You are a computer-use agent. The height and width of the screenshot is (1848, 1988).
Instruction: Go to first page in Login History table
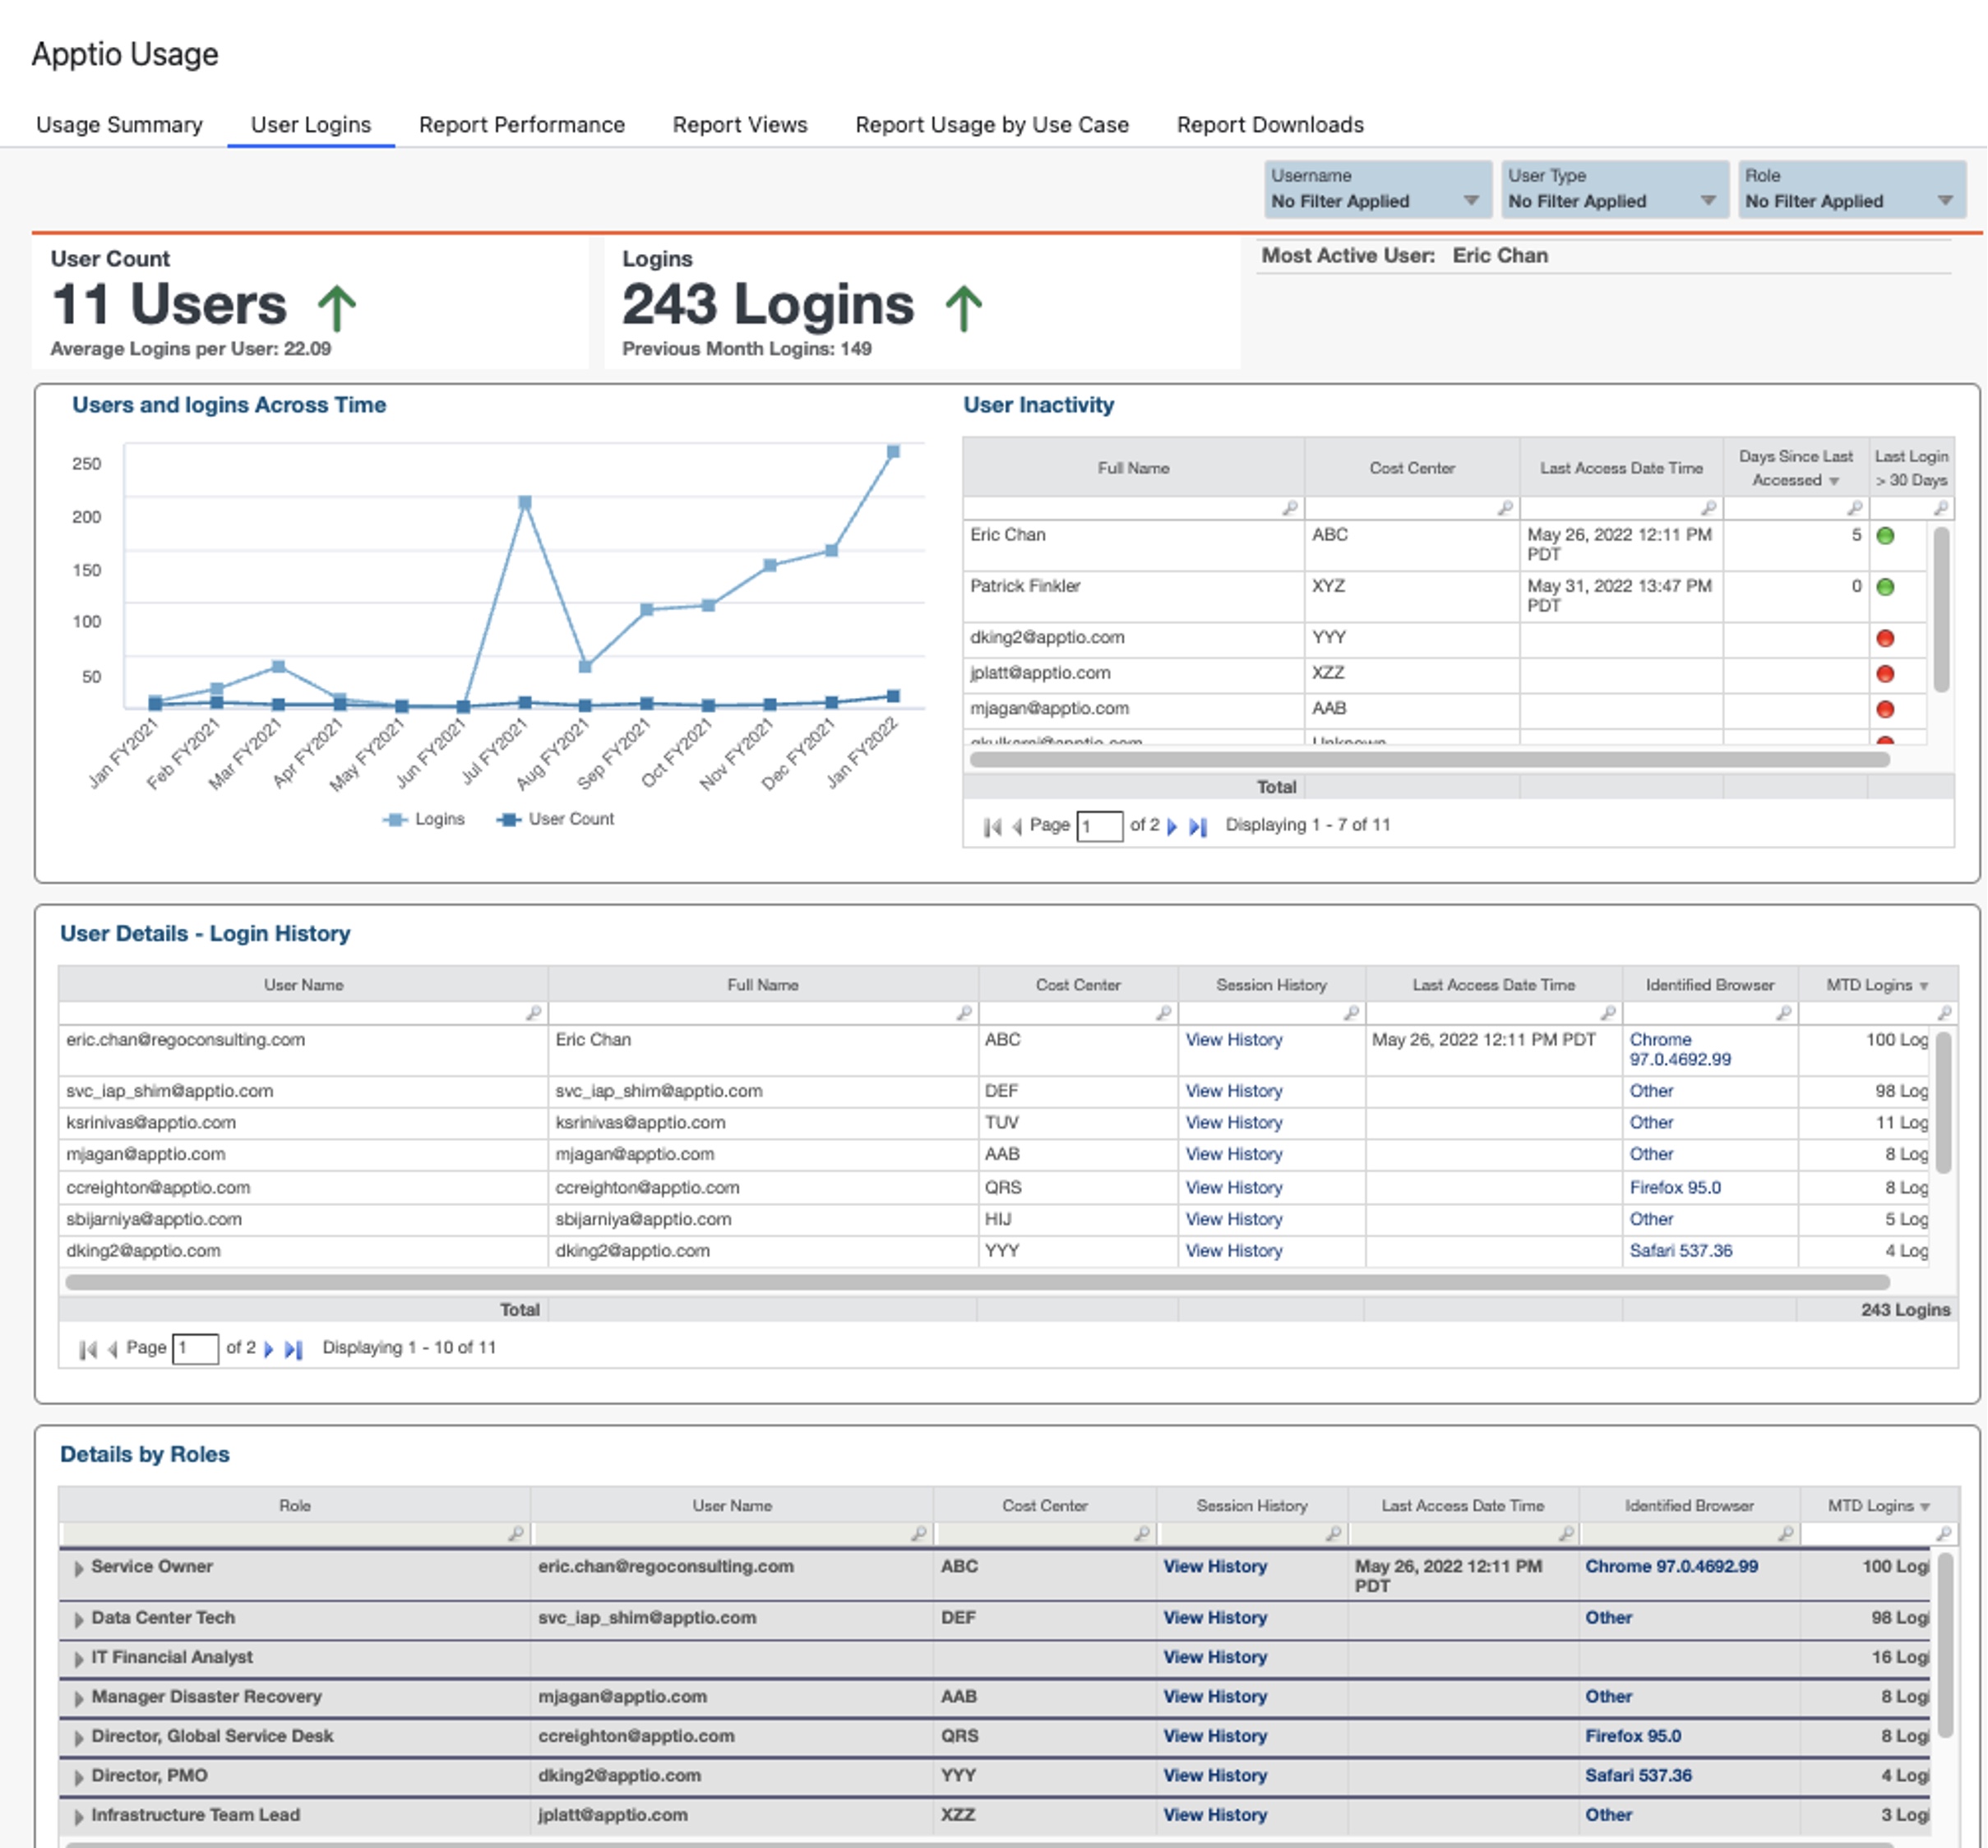pos(88,1349)
